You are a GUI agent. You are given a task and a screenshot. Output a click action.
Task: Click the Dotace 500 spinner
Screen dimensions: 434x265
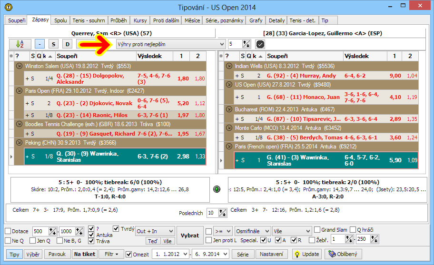[x=53, y=231]
